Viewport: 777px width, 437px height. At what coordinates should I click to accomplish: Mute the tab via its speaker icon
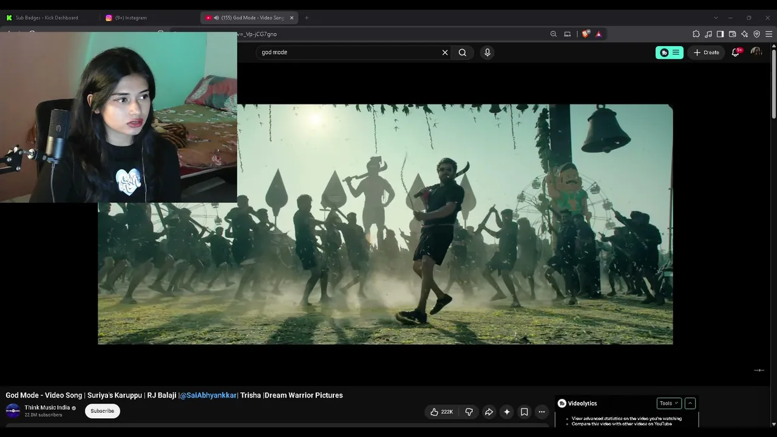(216, 18)
